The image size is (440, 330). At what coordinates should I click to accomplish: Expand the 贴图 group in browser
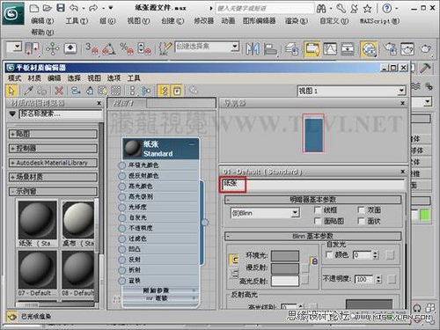pyautogui.click(x=53, y=134)
